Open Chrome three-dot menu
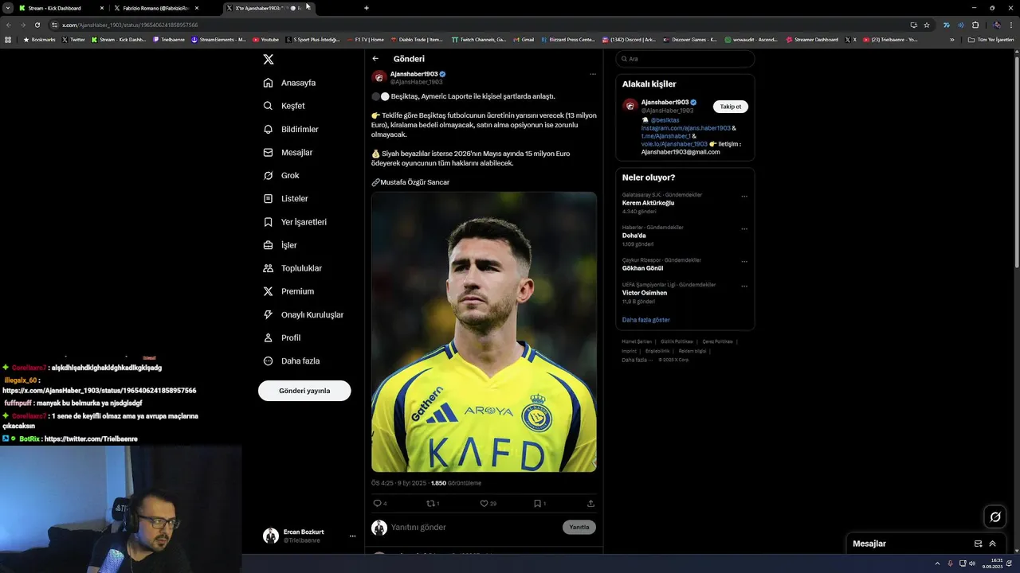 (x=1012, y=25)
